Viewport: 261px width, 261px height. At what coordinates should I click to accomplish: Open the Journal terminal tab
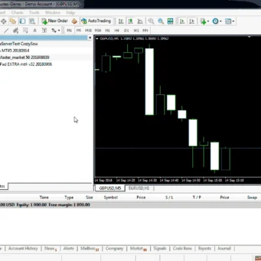coord(224,249)
